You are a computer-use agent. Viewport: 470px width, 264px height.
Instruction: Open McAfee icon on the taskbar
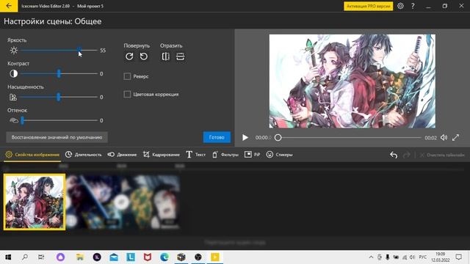[x=148, y=257]
